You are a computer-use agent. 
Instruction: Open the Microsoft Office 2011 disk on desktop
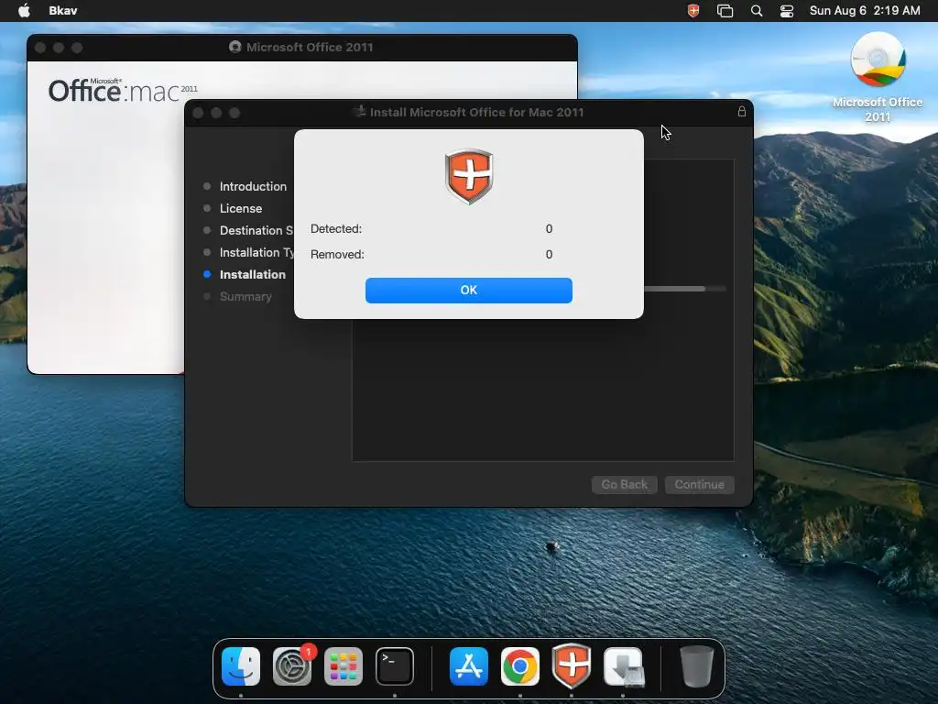[878, 78]
